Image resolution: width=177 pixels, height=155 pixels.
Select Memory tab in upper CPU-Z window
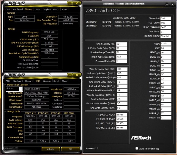[29, 9]
